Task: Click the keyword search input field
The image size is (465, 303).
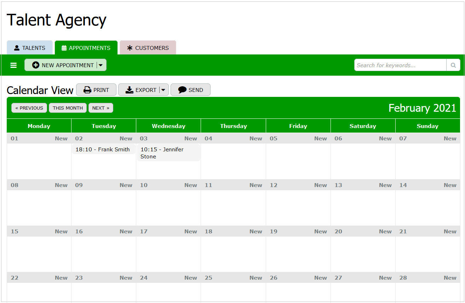Action: (400, 65)
